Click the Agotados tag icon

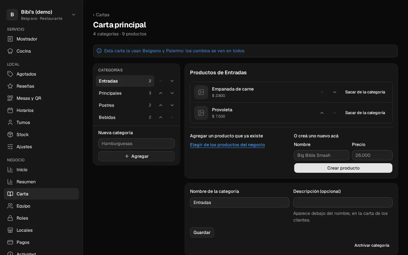tap(10, 74)
